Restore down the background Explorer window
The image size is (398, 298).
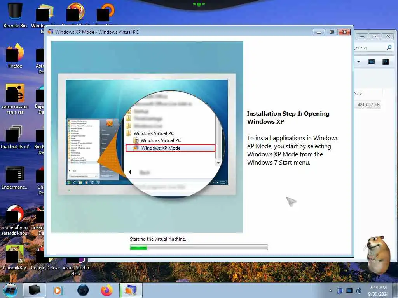[x=375, y=37]
